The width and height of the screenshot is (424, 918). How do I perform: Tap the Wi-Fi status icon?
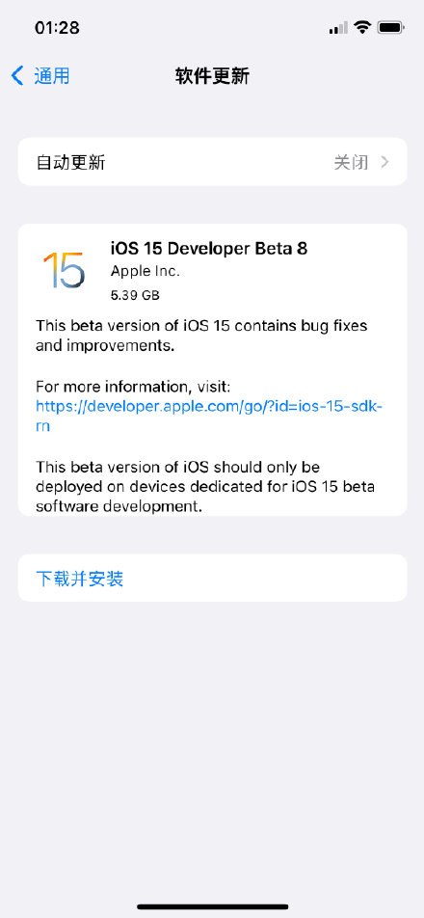(363, 27)
